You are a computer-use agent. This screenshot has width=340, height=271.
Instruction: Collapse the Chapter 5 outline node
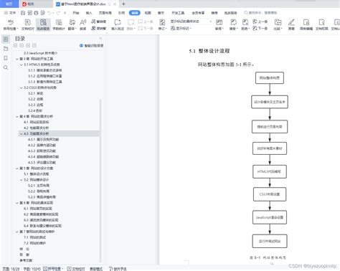[x=17, y=168]
